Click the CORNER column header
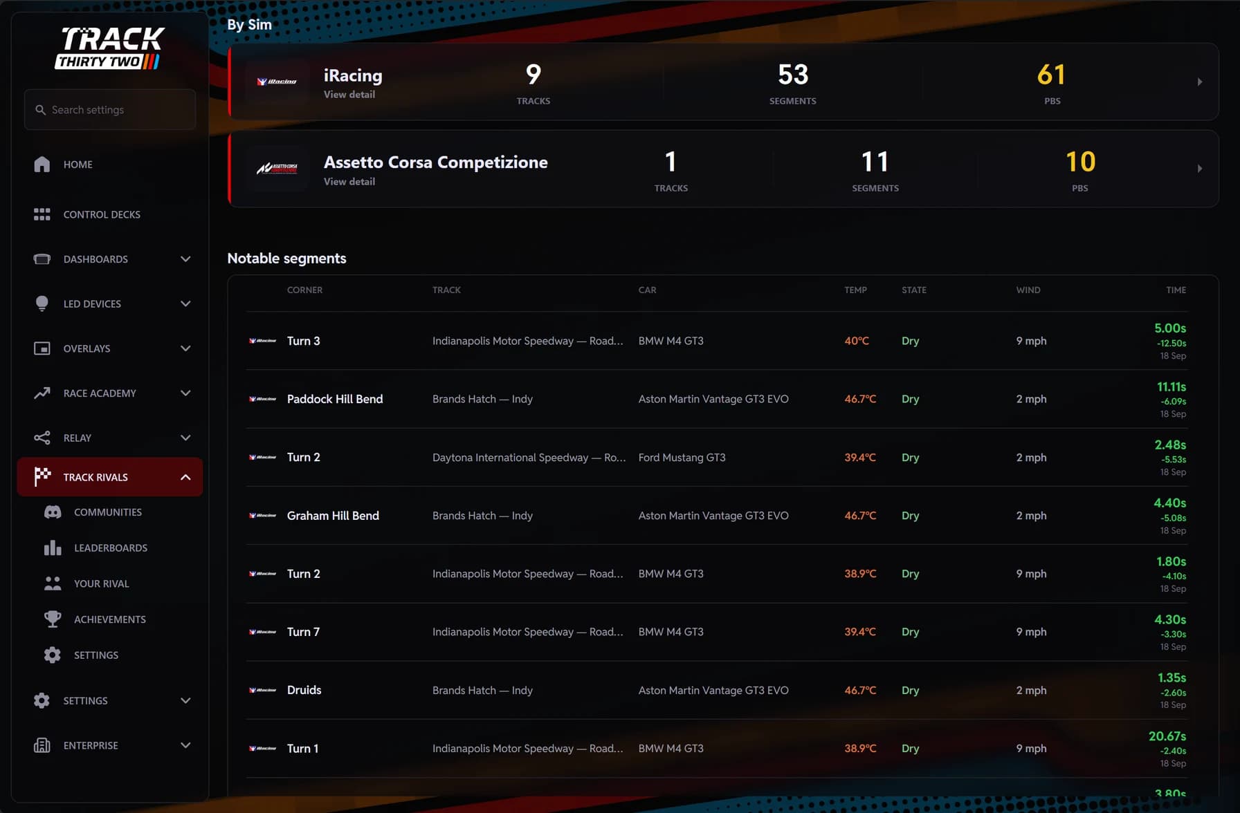The height and width of the screenshot is (813, 1240). (304, 290)
